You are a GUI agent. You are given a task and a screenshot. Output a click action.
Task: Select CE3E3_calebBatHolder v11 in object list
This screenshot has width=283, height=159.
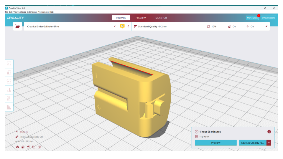32,137
